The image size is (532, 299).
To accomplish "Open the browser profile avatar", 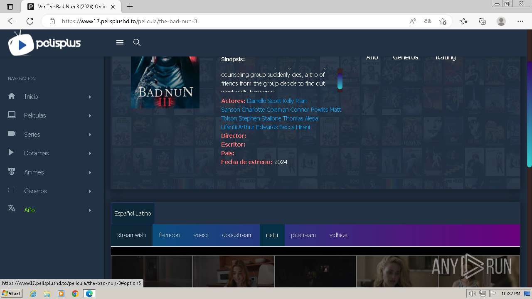I will click(x=501, y=21).
